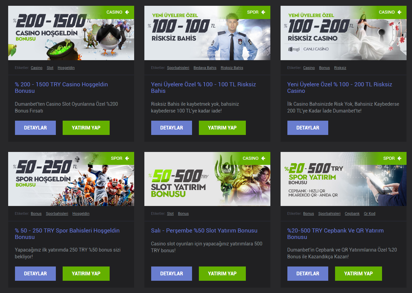Click the CASINO arrow badge on the Risksiz Casino banner
The image size is (412, 293).
(390, 12)
